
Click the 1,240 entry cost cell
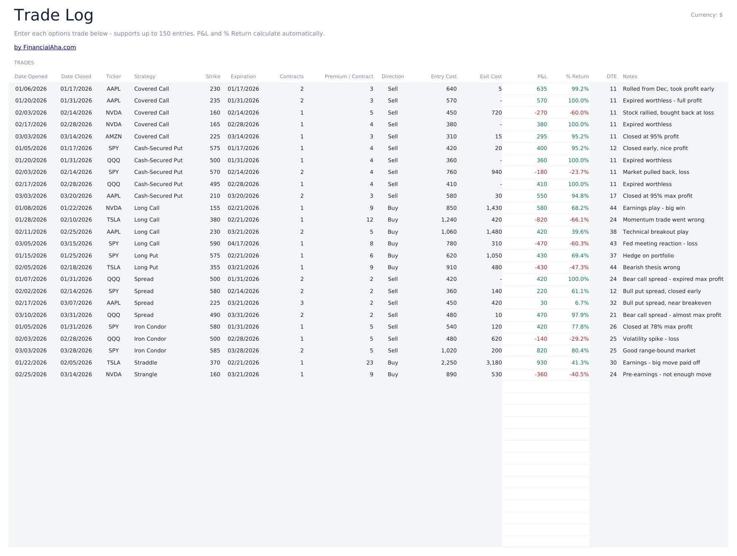[x=449, y=220]
